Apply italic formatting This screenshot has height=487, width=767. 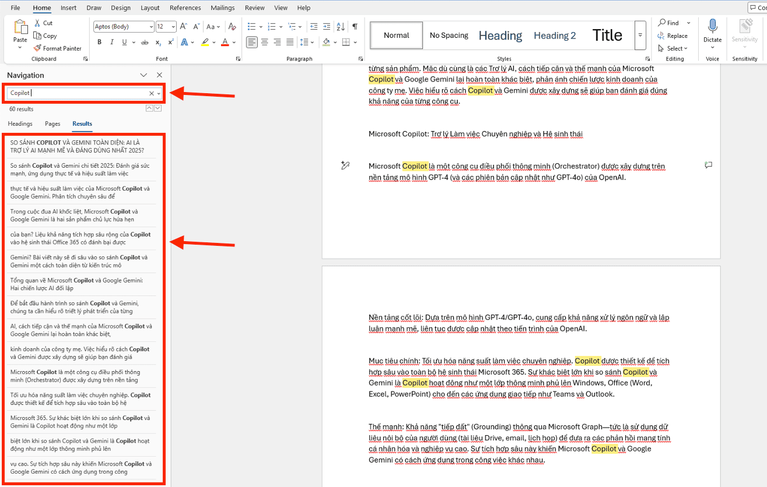111,42
